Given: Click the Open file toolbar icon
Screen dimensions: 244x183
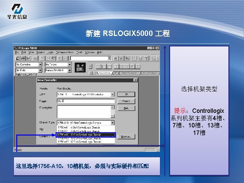Looking at the screenshot, I should (23, 58).
